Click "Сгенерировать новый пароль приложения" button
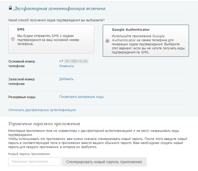198x171 pixels. (104, 162)
